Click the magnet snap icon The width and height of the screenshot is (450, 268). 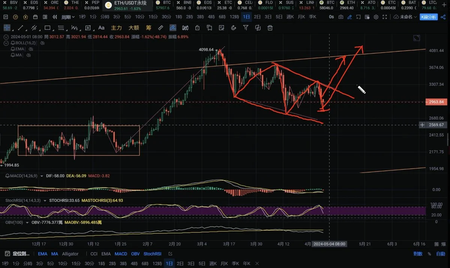tap(233, 28)
